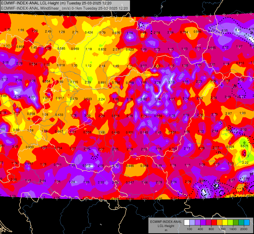Select the white legend swatch

click(x=187, y=223)
